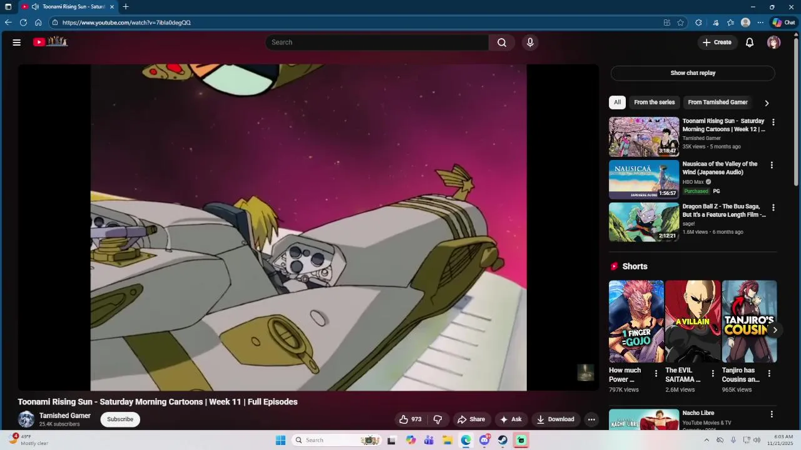
Task: Select the From Tamished Gamer chip
Action: point(718,102)
